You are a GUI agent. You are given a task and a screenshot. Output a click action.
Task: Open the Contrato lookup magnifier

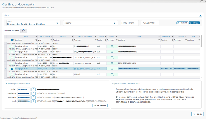[x=34, y=97]
